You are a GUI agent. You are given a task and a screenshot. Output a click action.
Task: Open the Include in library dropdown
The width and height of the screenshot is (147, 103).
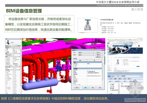(x=118, y=81)
